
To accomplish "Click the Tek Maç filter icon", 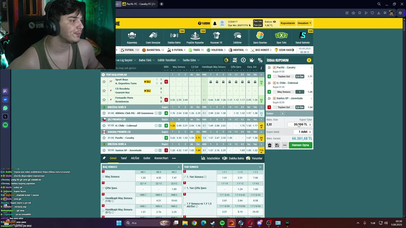I will tap(235, 60).
